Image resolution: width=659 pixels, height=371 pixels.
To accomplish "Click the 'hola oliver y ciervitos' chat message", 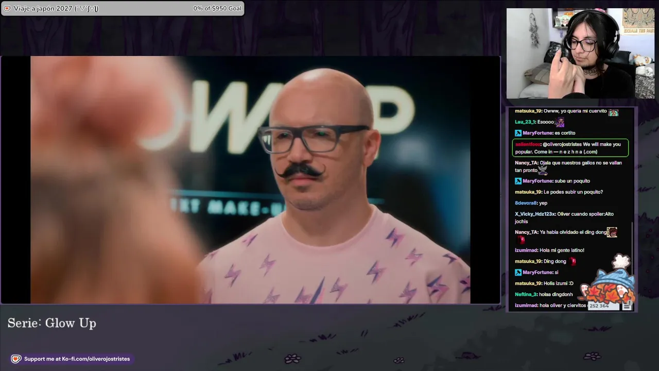I will (x=563, y=306).
